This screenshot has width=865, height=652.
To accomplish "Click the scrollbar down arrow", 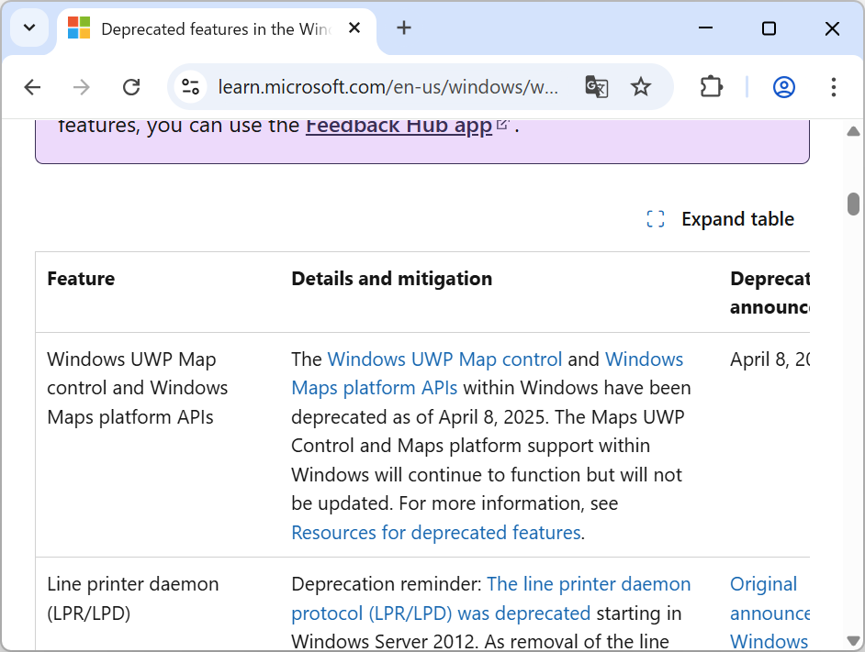I will (x=853, y=640).
